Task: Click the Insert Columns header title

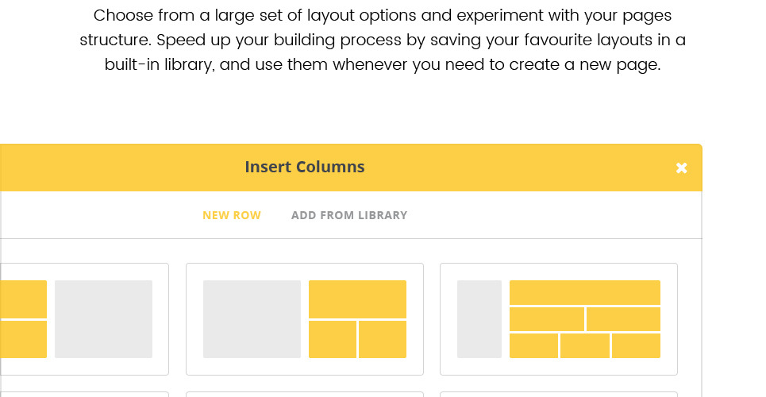Action: click(305, 167)
